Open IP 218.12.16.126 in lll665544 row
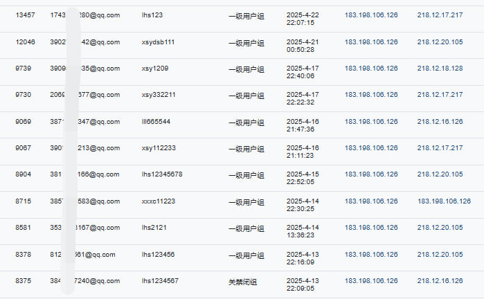This screenshot has height=299, width=484. click(440, 122)
